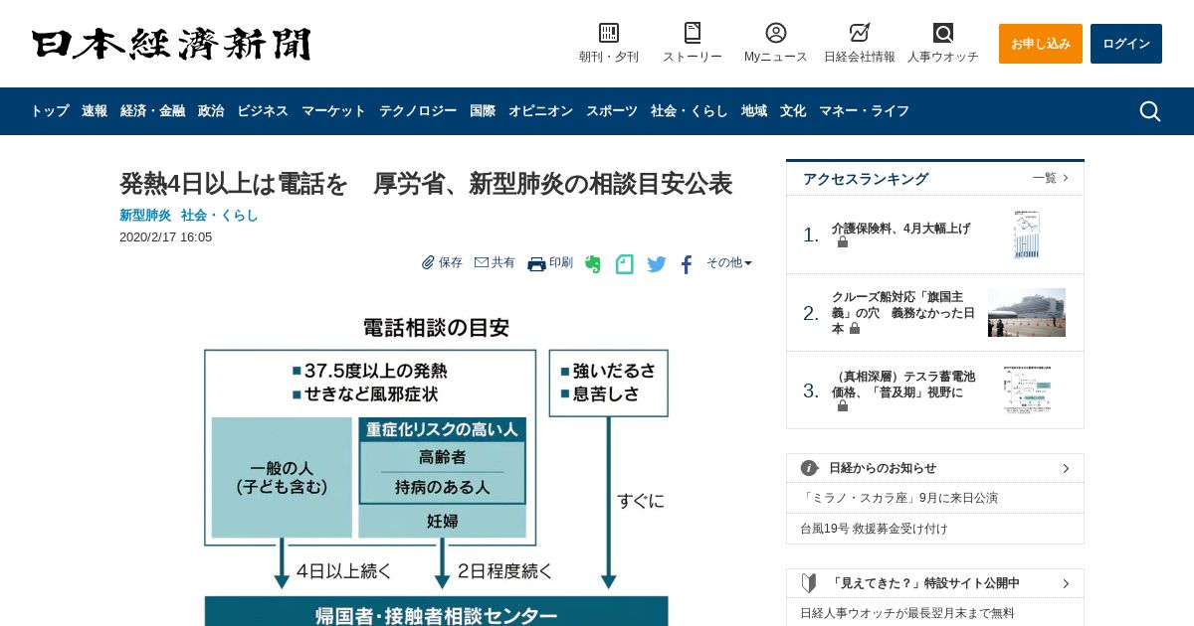Click the ログイン button
Viewport: 1194px width, 626px height.
[1126, 44]
